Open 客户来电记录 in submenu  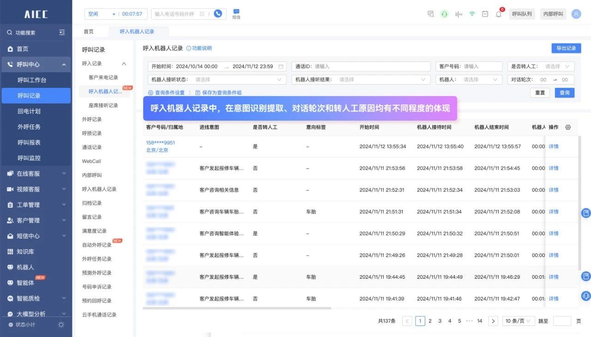(x=103, y=77)
